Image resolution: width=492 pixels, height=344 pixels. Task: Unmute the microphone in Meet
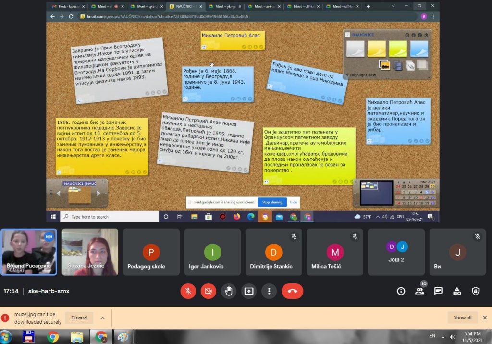pyautogui.click(x=188, y=291)
